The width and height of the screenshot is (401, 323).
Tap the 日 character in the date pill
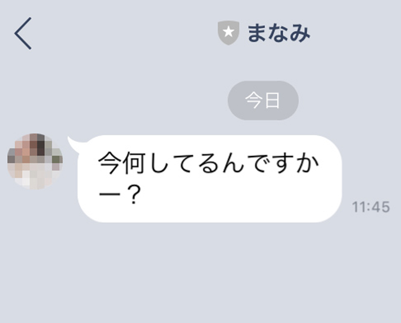tap(273, 101)
